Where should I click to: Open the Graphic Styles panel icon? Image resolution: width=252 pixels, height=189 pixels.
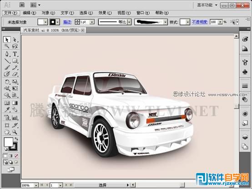(245, 123)
